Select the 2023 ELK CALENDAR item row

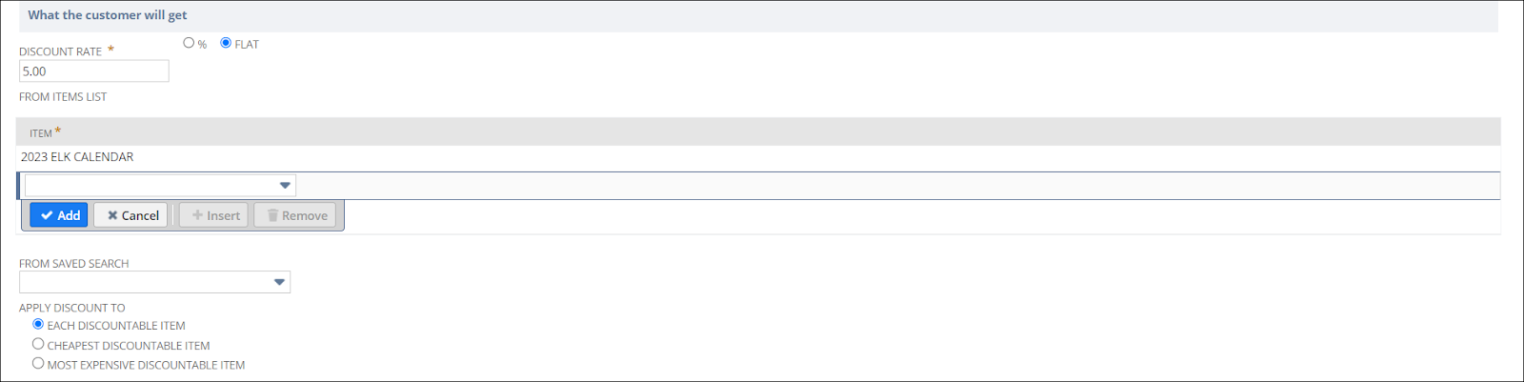(x=77, y=157)
